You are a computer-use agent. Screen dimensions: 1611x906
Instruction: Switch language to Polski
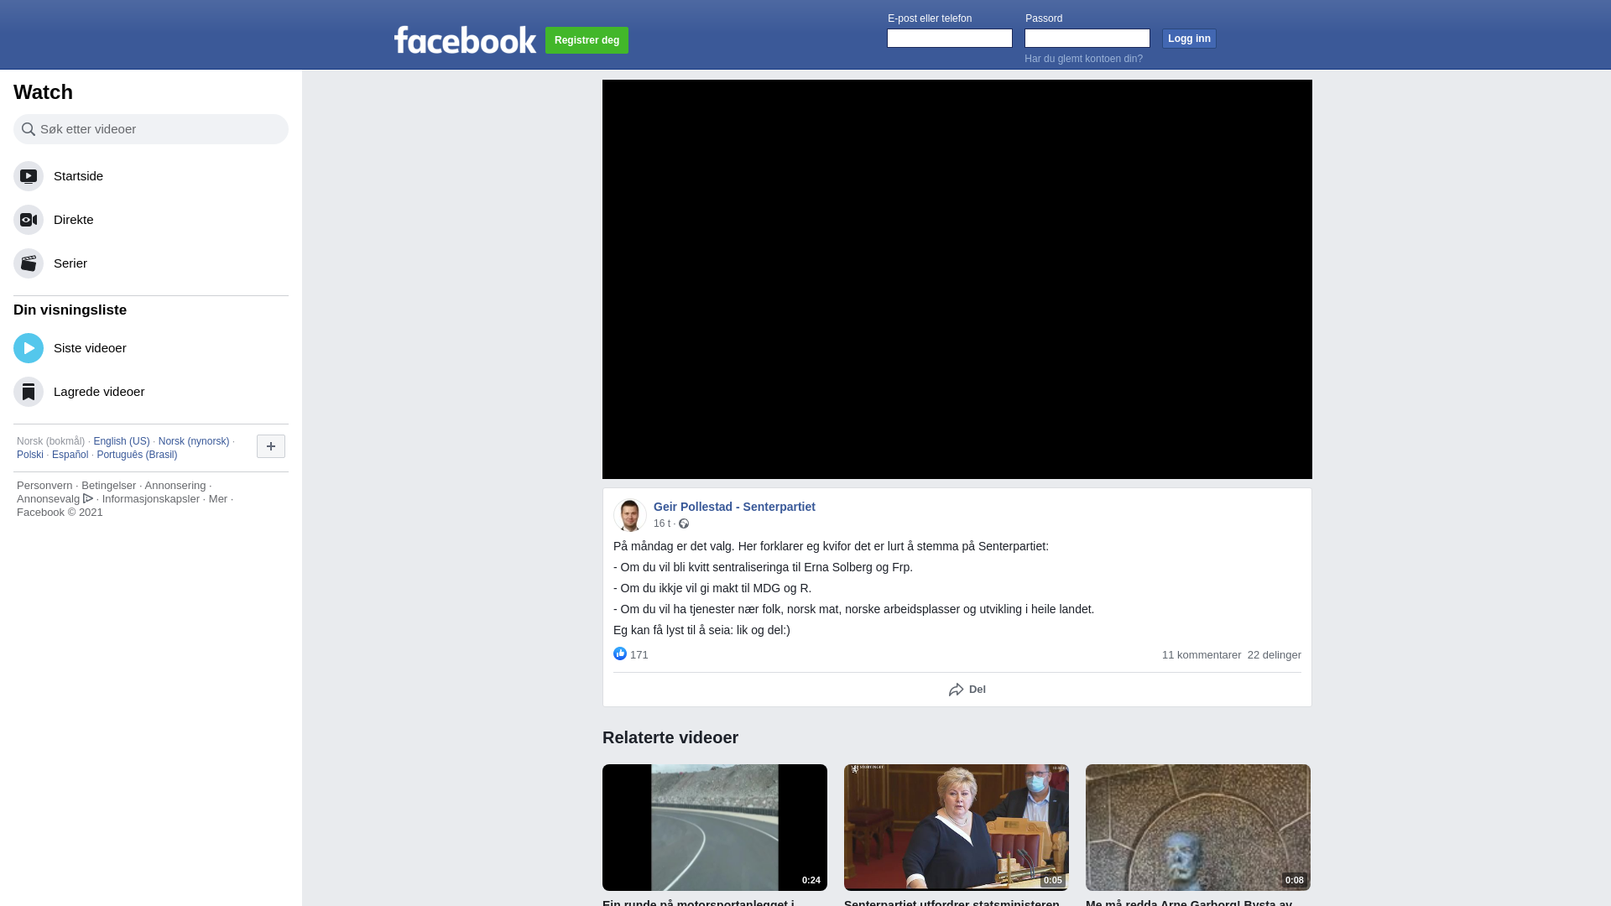click(x=30, y=455)
